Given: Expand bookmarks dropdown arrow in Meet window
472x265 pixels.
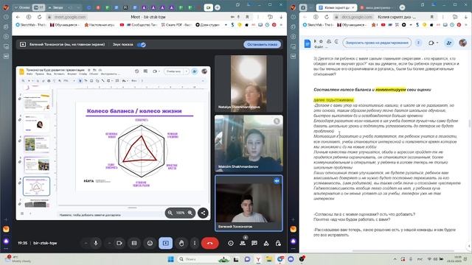Looking at the screenshot, I should coord(226,25).
